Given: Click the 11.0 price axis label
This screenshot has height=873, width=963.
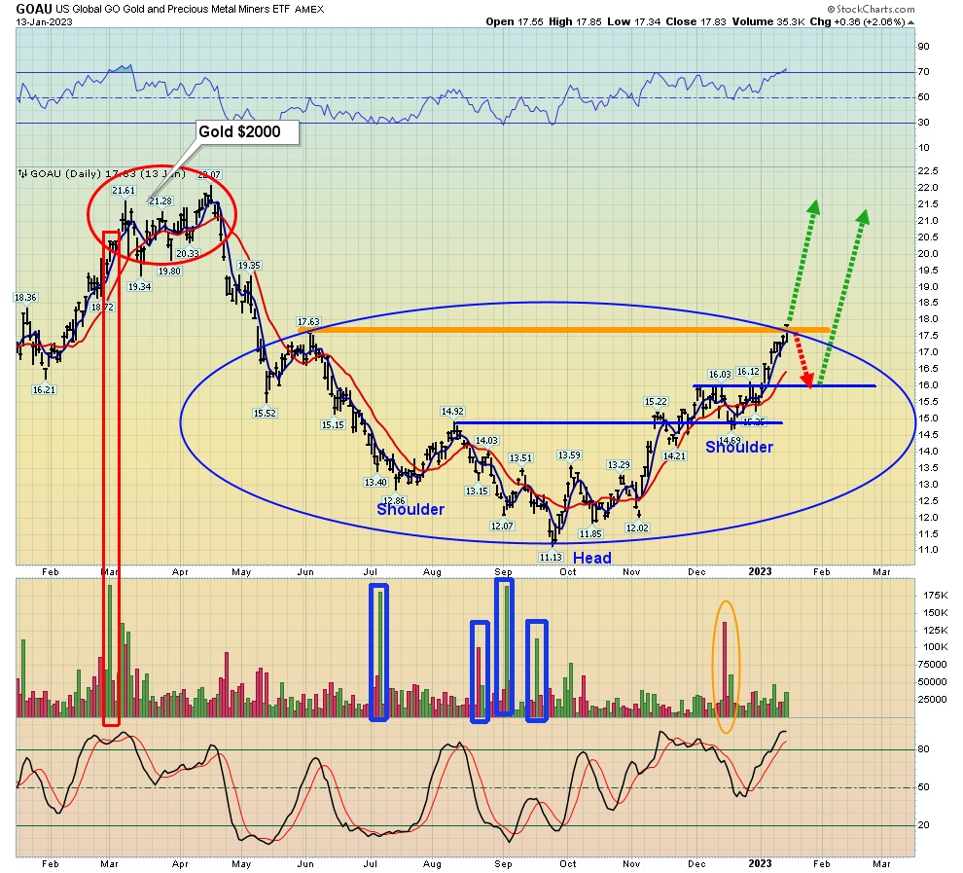Looking at the screenshot, I should (x=928, y=550).
